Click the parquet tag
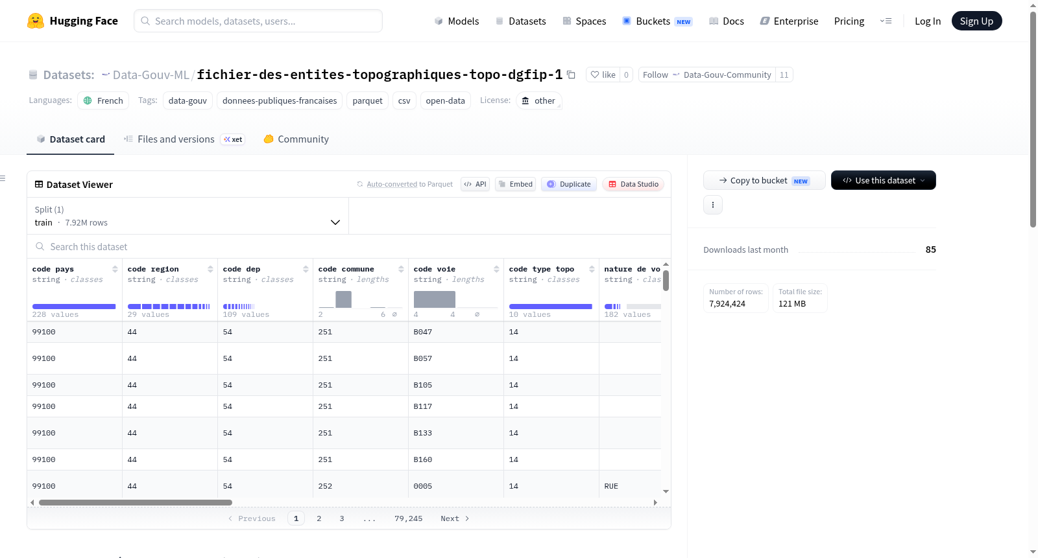This screenshot has width=1038, height=558. (x=368, y=100)
